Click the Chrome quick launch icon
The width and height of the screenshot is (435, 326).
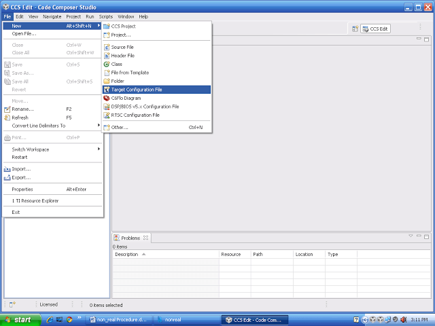tap(69, 320)
